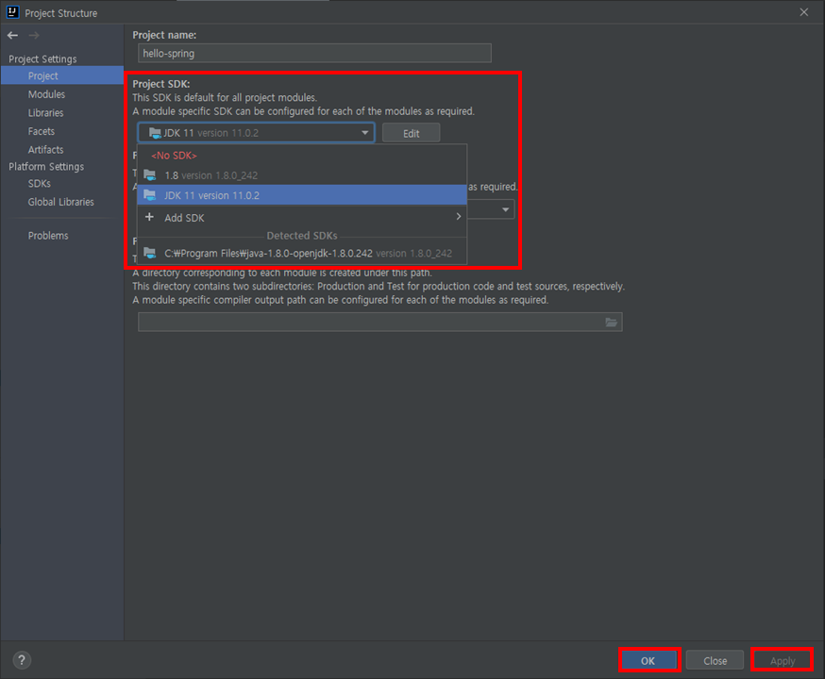Image resolution: width=825 pixels, height=679 pixels.
Task: Confirm with the OK button
Action: 648,660
